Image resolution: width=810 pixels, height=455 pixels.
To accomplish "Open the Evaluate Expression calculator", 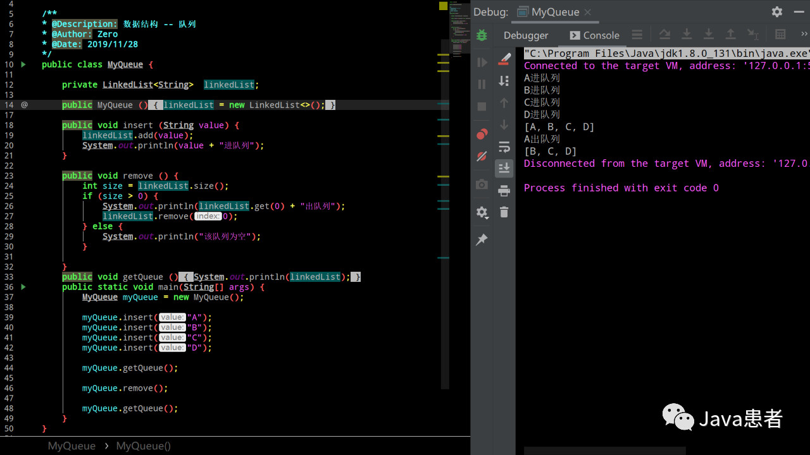I will pos(780,35).
